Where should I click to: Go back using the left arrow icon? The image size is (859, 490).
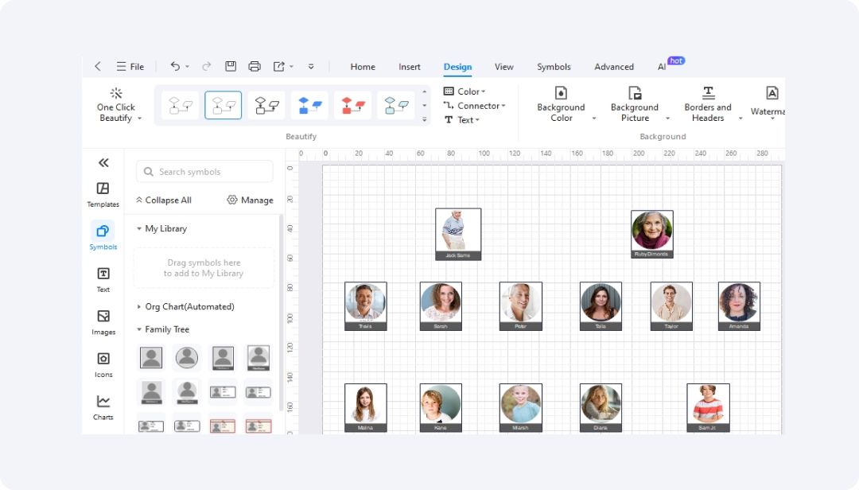coord(98,66)
